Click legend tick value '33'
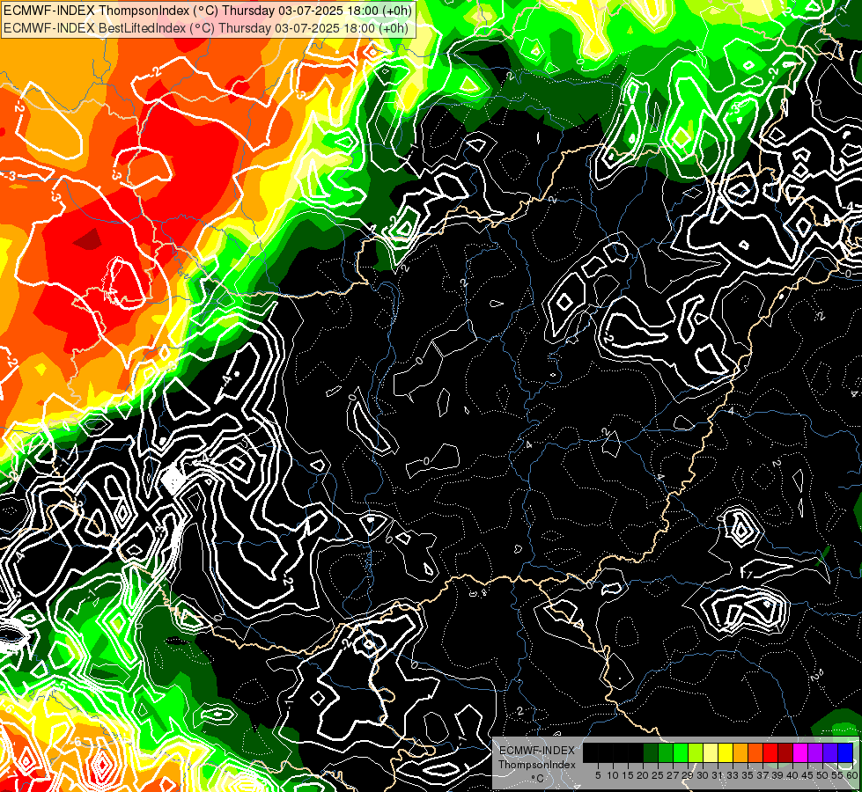Screen dimensions: 862x792 [x=733, y=775]
